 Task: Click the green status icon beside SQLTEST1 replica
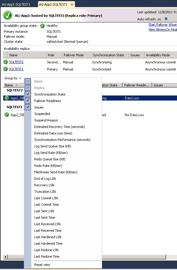(x=6, y=69)
